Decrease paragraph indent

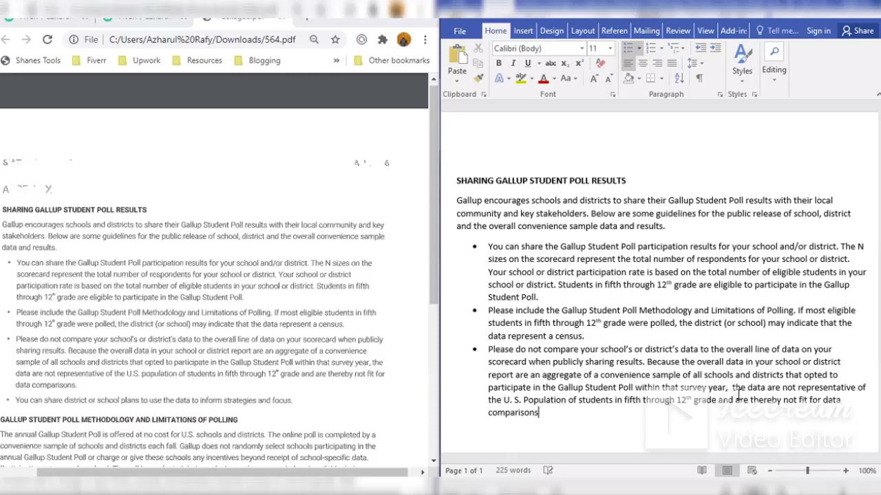(x=701, y=48)
